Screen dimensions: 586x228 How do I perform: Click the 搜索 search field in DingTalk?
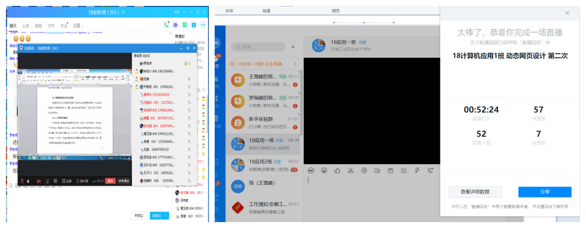pyautogui.click(x=258, y=47)
